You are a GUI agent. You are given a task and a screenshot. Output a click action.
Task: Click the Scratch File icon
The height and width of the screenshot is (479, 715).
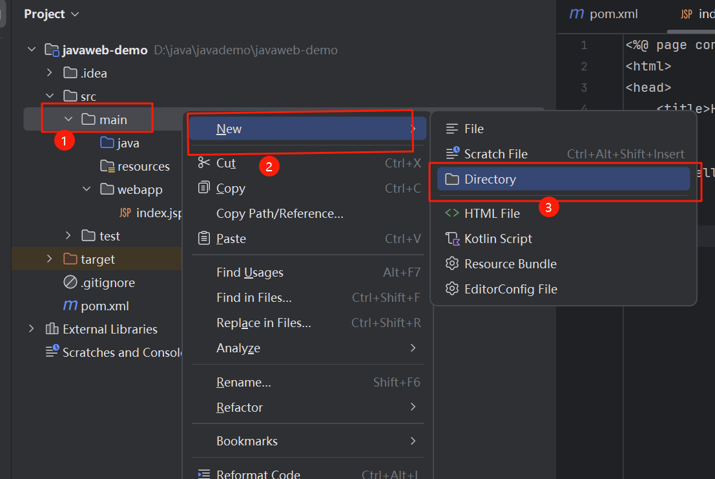[452, 153]
